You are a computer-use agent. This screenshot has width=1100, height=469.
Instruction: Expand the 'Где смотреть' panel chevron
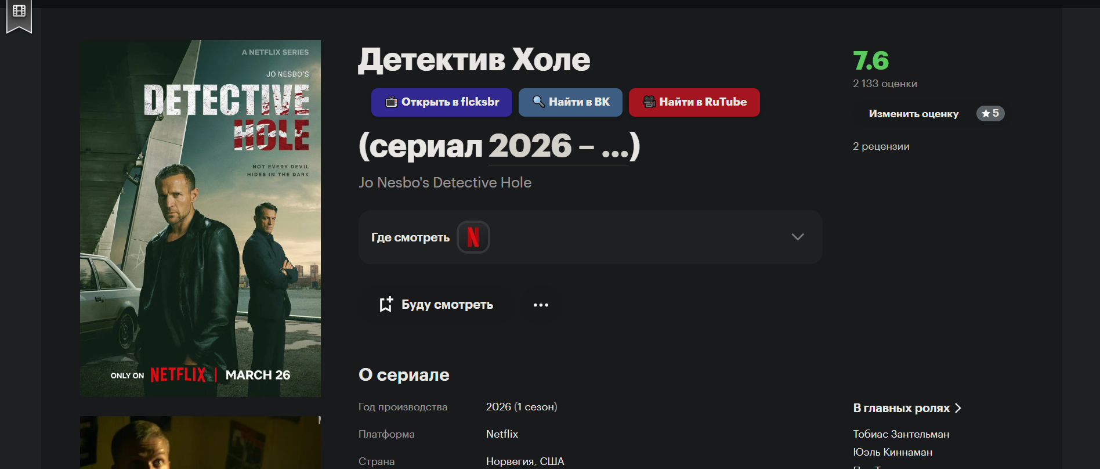click(x=798, y=237)
